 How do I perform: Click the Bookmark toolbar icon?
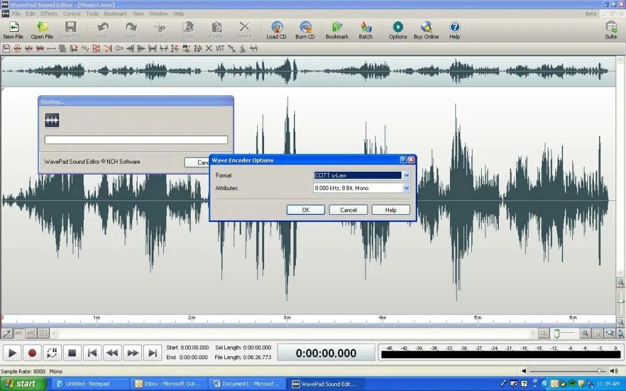coord(337,31)
